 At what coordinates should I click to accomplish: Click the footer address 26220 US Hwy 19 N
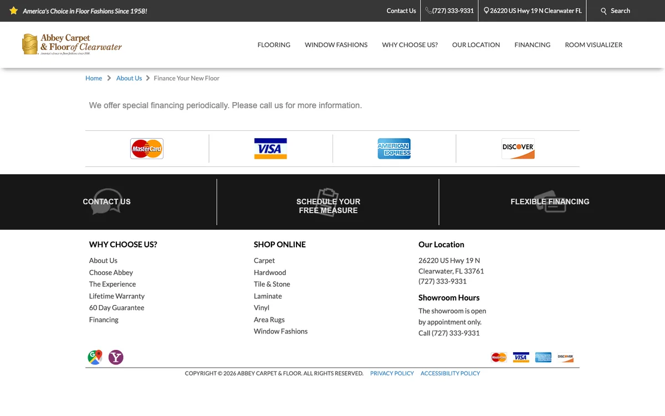click(449, 261)
